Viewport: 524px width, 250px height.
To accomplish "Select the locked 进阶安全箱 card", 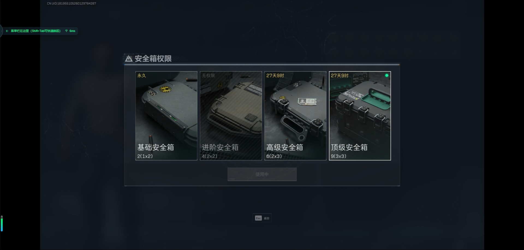I will tap(231, 116).
